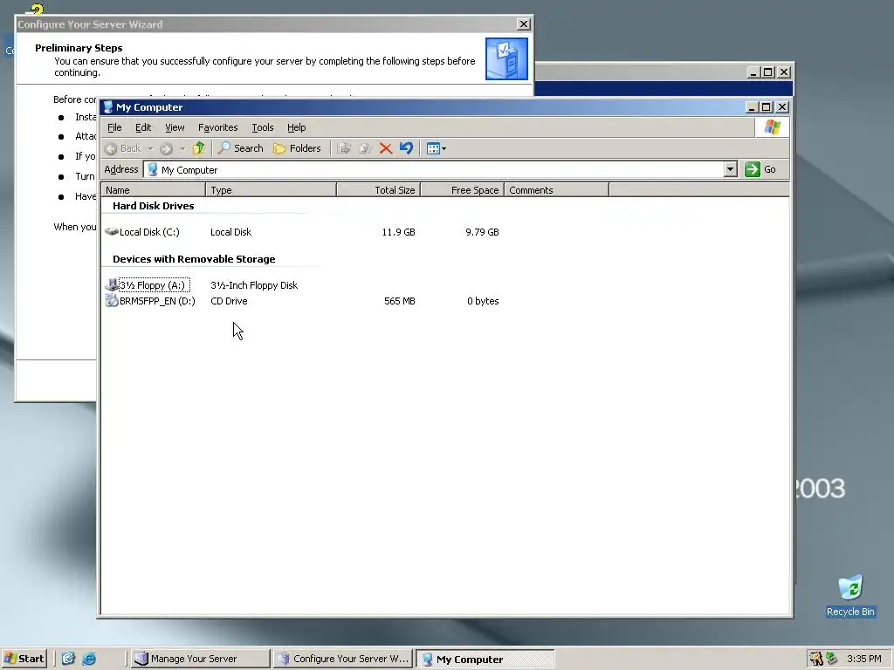The width and height of the screenshot is (894, 670).
Task: Click the Forward arrow icon
Action: (x=166, y=148)
